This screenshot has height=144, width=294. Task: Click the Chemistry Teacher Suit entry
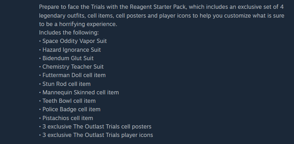[x=71, y=67]
